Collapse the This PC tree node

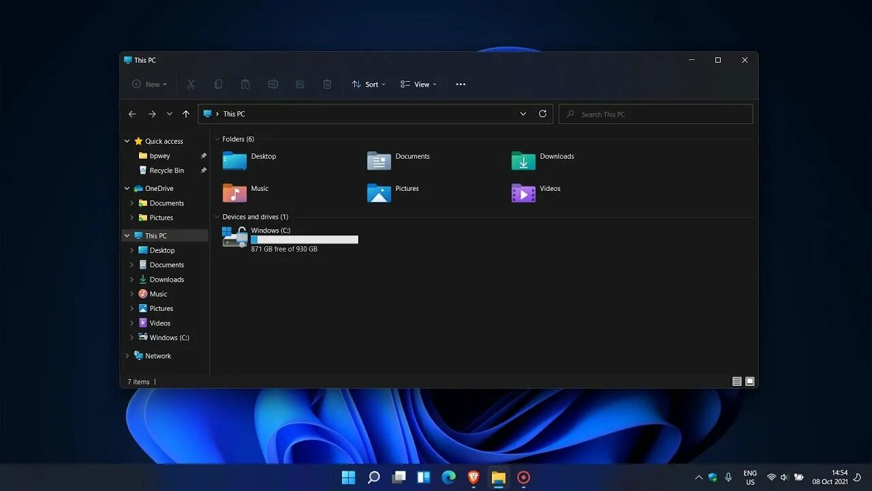coord(127,235)
